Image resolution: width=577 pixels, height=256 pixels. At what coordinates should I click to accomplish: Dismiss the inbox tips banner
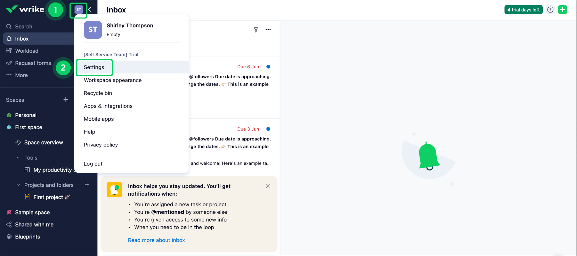pos(268,186)
